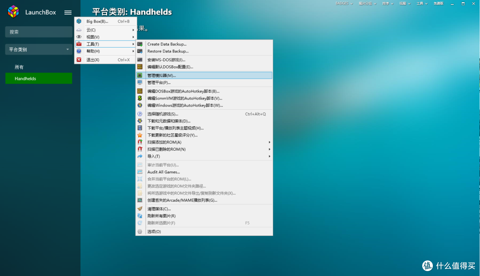This screenshot has height=276, width=480.
Task: Open the 工具 dropdown in top bar
Action: tap(422, 4)
